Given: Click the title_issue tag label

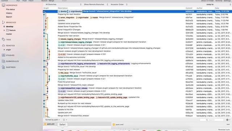Looking at the screenshot, I should click(63, 73).
